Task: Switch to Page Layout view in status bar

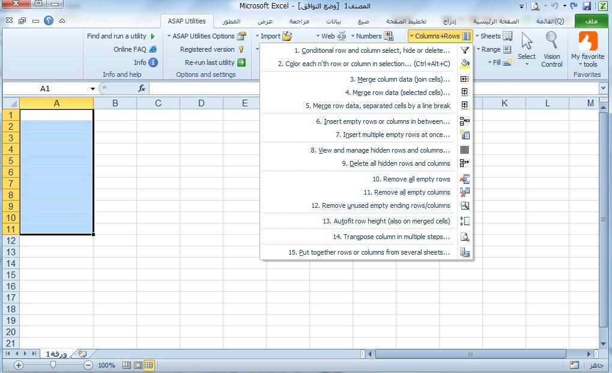Action: pyautogui.click(x=138, y=365)
